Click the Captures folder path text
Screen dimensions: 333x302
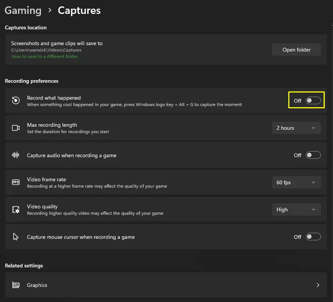[46, 50]
